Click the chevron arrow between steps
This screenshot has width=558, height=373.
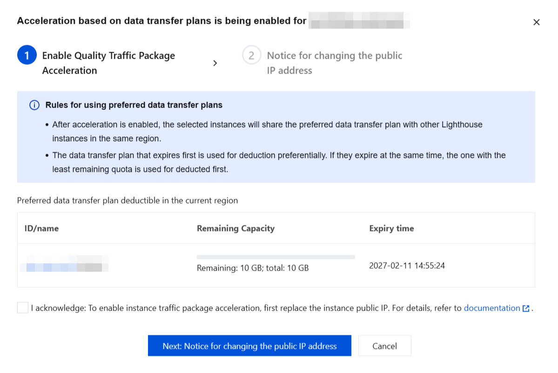click(x=215, y=63)
